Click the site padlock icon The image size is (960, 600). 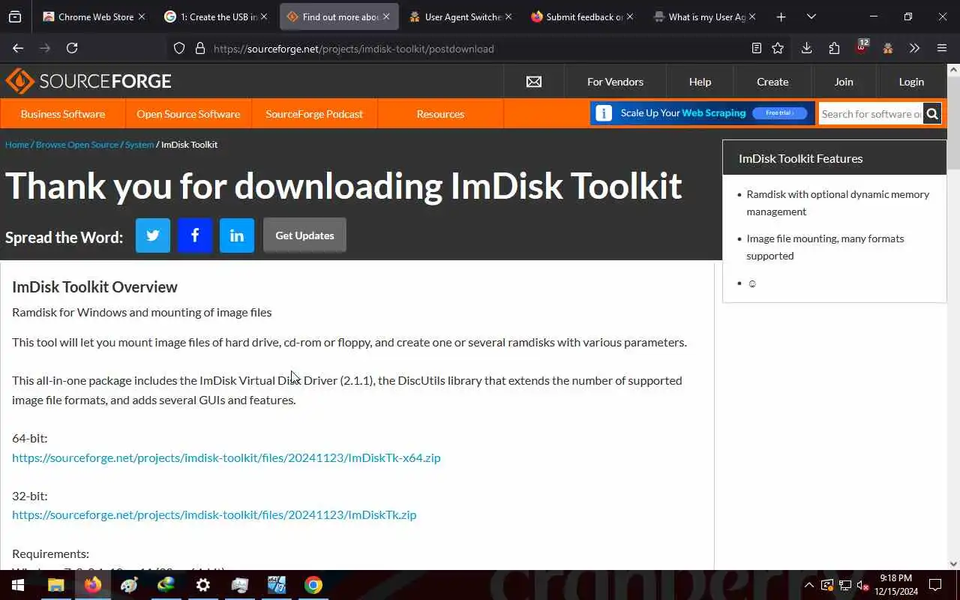click(x=199, y=48)
